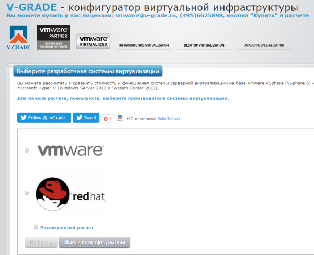This screenshot has width=314, height=255.
Task: Click the Google +1 button
Action: (x=107, y=119)
